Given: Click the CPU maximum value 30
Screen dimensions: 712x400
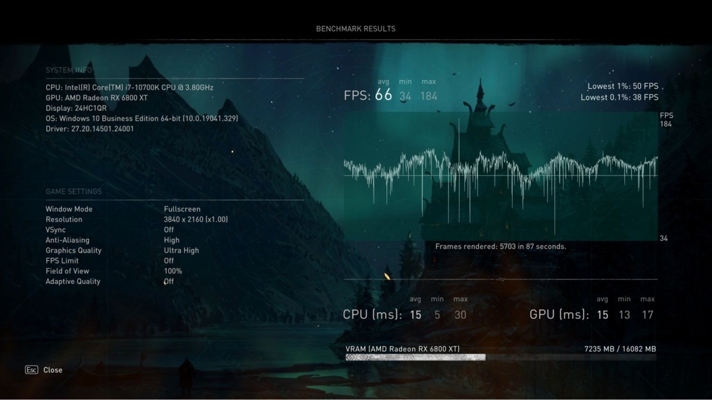Looking at the screenshot, I should pyautogui.click(x=460, y=315).
